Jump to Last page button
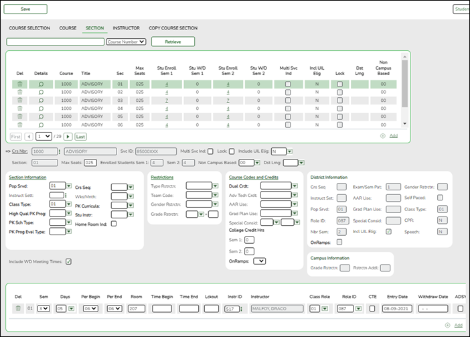 [x=80, y=137]
